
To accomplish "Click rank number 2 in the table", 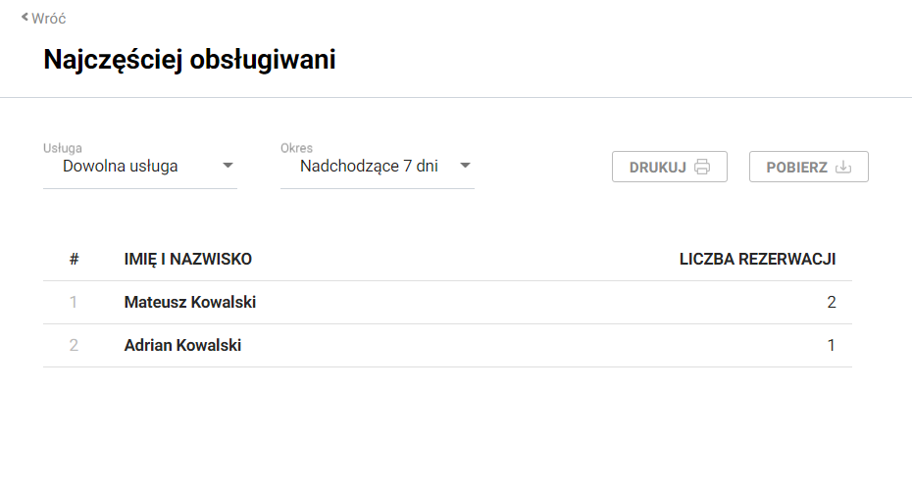I will pos(74,346).
